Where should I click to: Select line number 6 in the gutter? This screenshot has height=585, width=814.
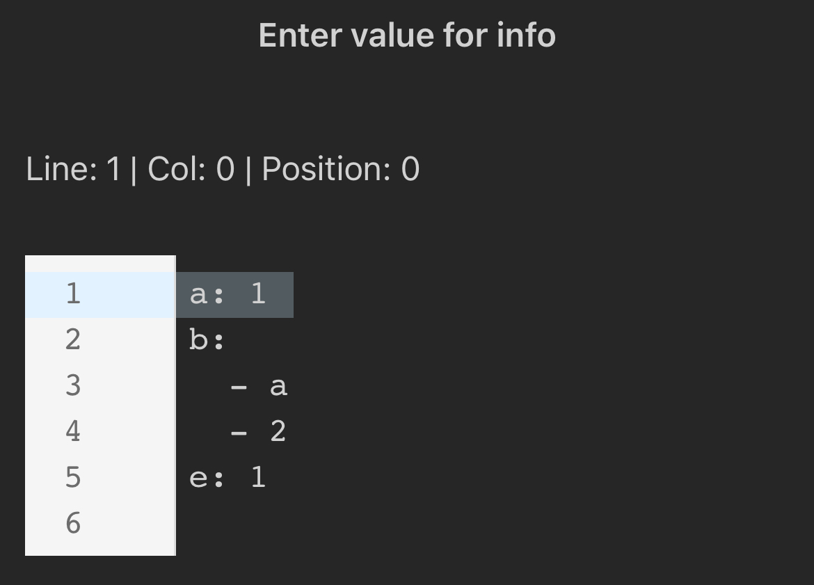click(x=73, y=524)
